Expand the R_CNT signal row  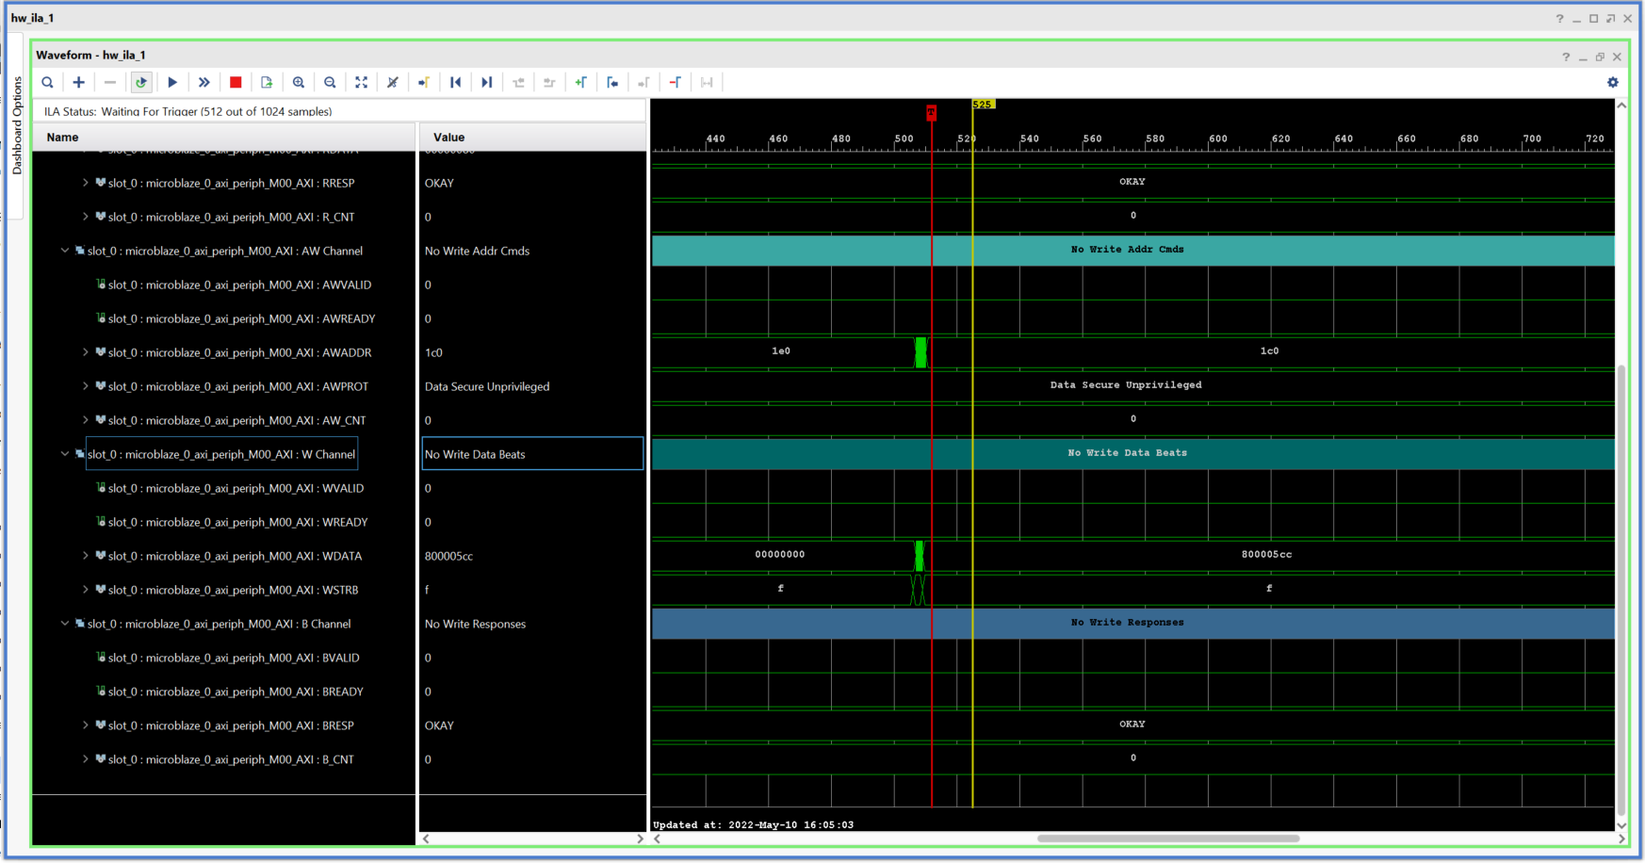click(x=86, y=217)
